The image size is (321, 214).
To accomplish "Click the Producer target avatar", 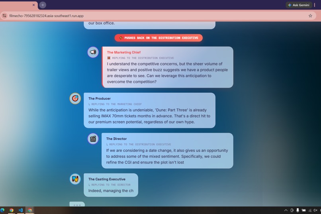I will (75, 98).
